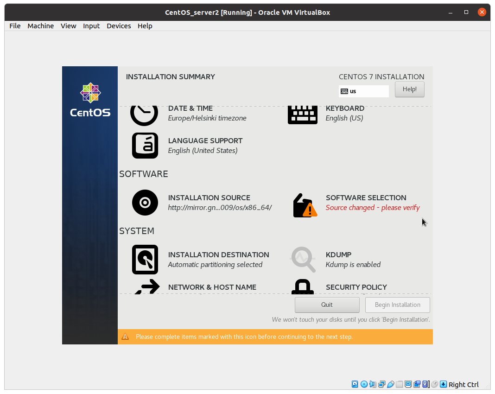The image size is (495, 394).
Task: Open the View menu
Action: (68, 26)
